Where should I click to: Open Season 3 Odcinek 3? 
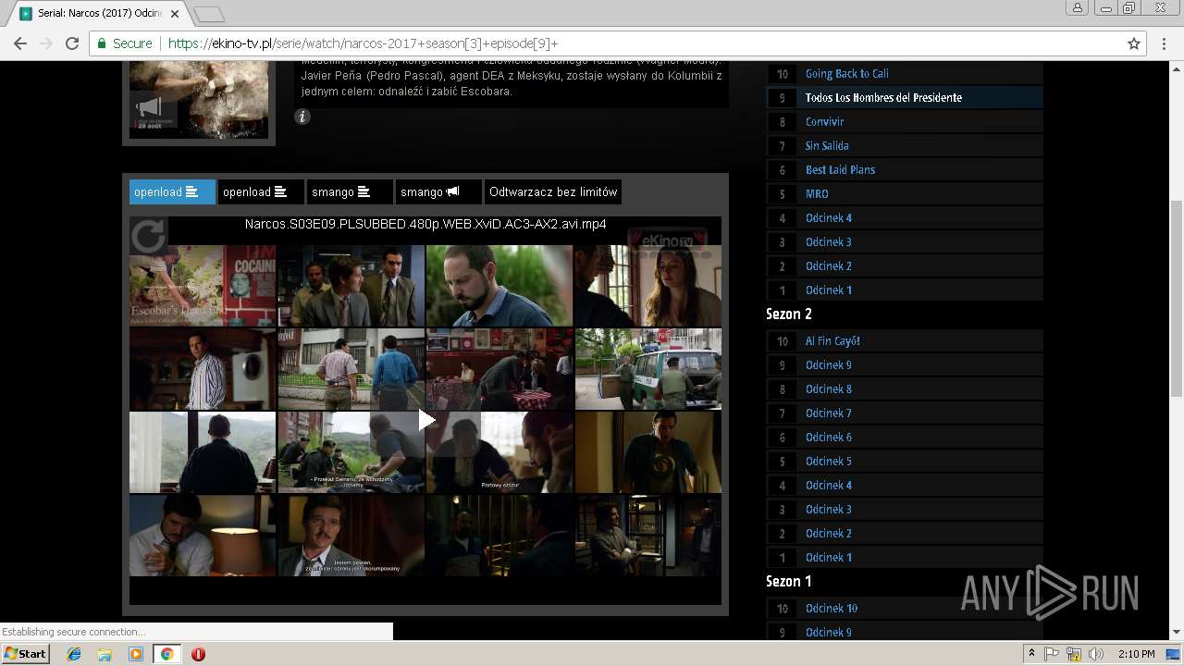[x=829, y=241]
